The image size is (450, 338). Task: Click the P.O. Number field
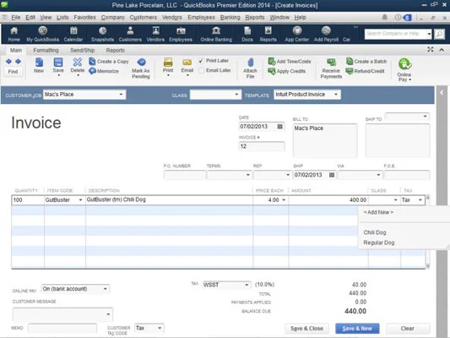pos(185,175)
